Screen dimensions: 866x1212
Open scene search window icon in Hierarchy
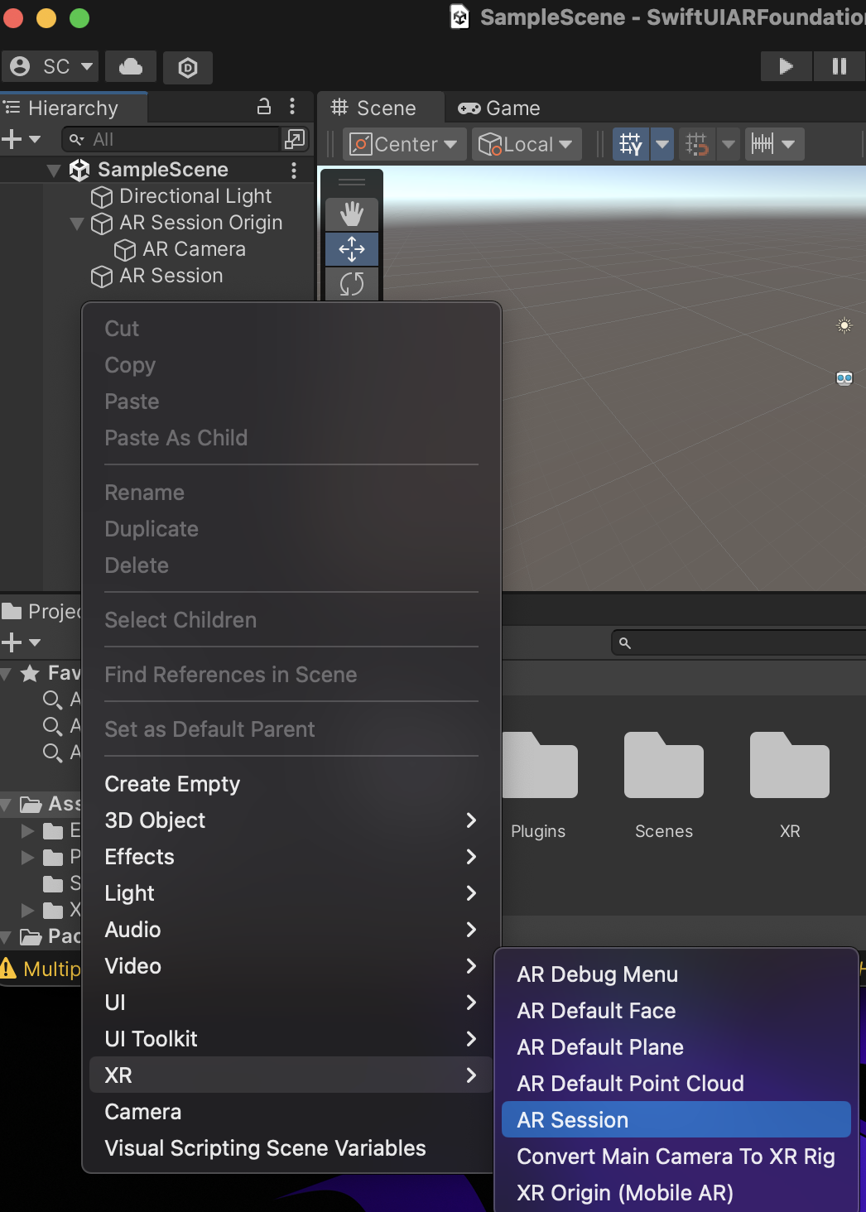click(x=295, y=139)
